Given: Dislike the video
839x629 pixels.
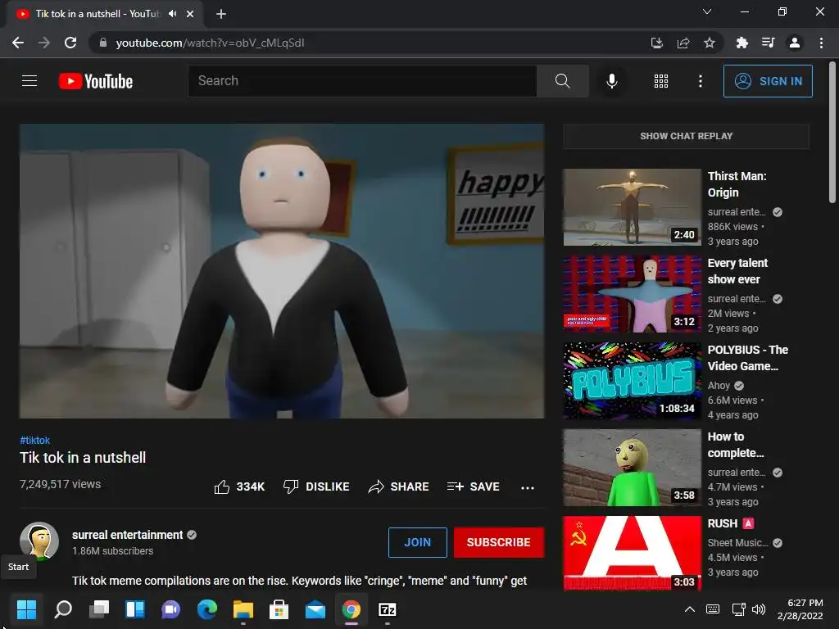Looking at the screenshot, I should point(316,486).
